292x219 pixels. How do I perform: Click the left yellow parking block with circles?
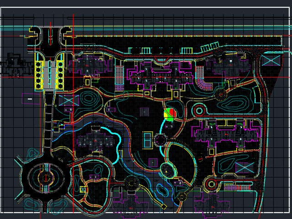(39, 75)
